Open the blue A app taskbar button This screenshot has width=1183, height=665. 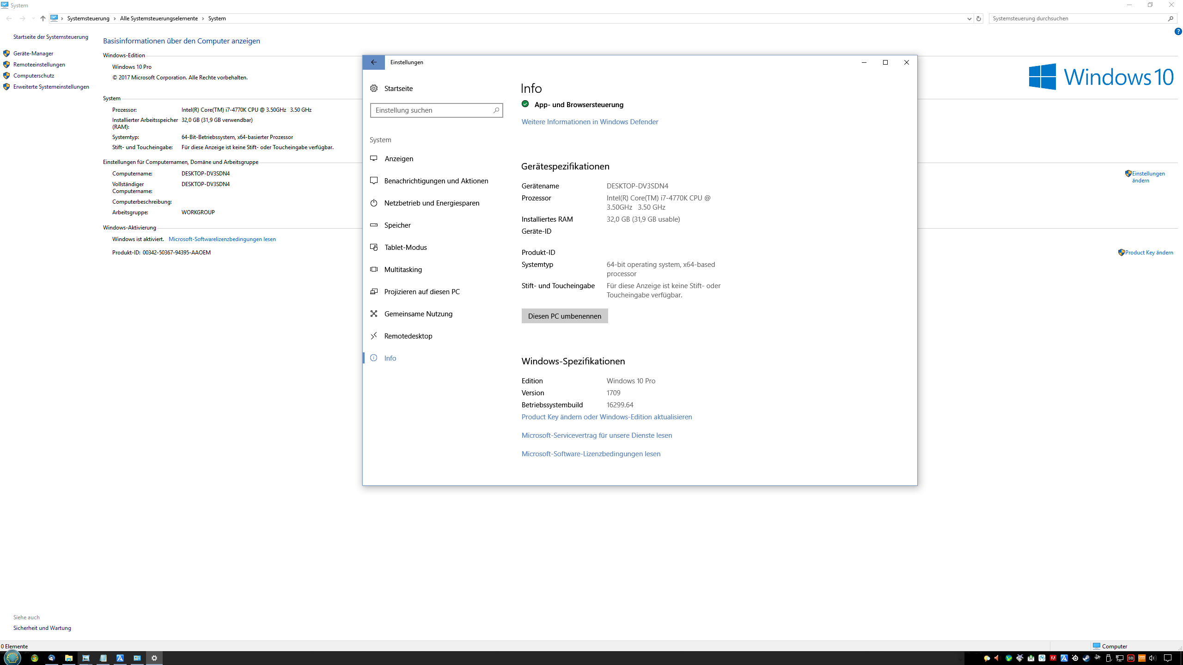pyautogui.click(x=120, y=658)
